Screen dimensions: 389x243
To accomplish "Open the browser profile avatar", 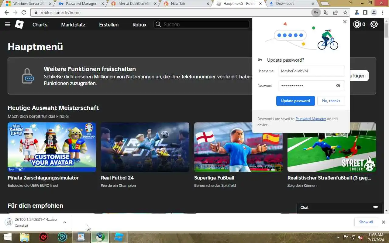I will (374, 12).
